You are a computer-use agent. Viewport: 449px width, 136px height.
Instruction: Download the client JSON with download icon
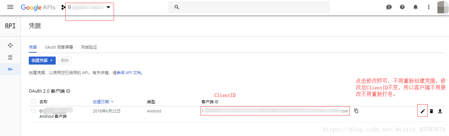tap(440, 111)
